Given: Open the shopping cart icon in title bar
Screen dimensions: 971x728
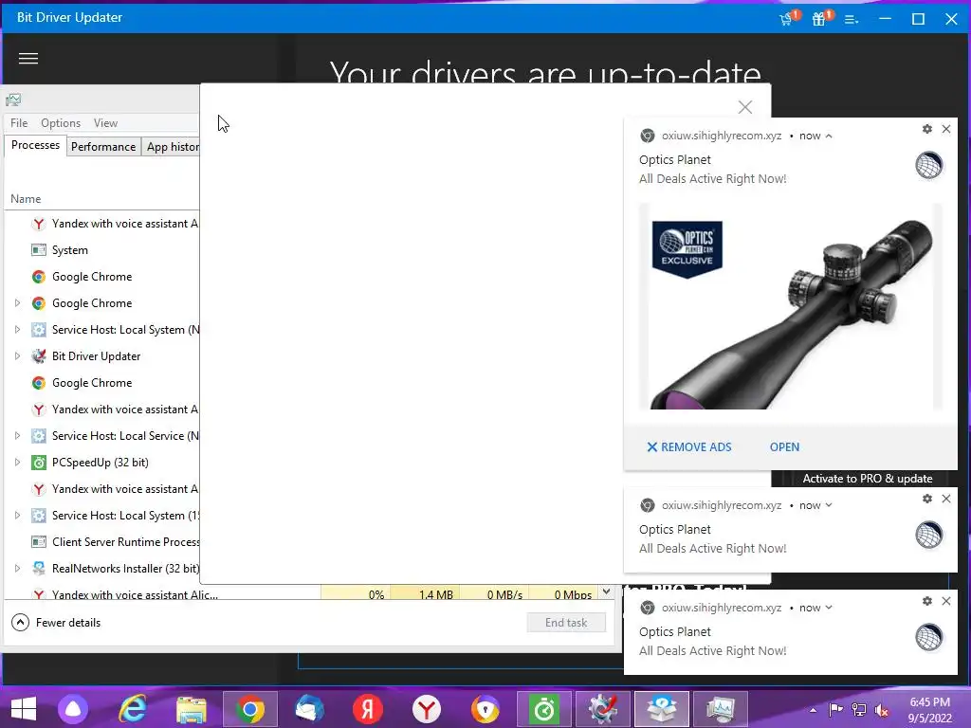Looking at the screenshot, I should click(788, 18).
